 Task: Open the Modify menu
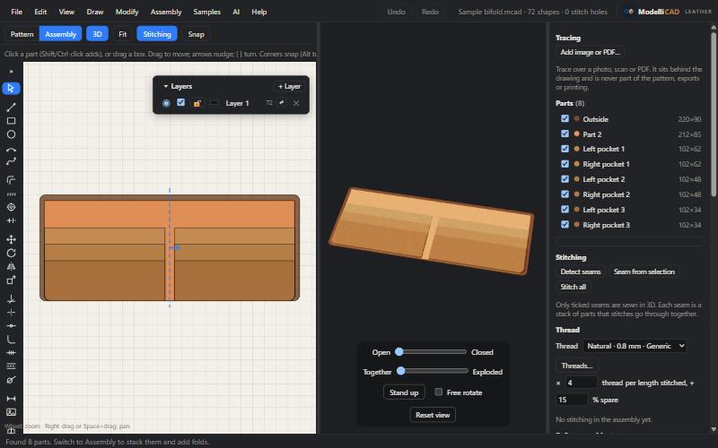(127, 12)
